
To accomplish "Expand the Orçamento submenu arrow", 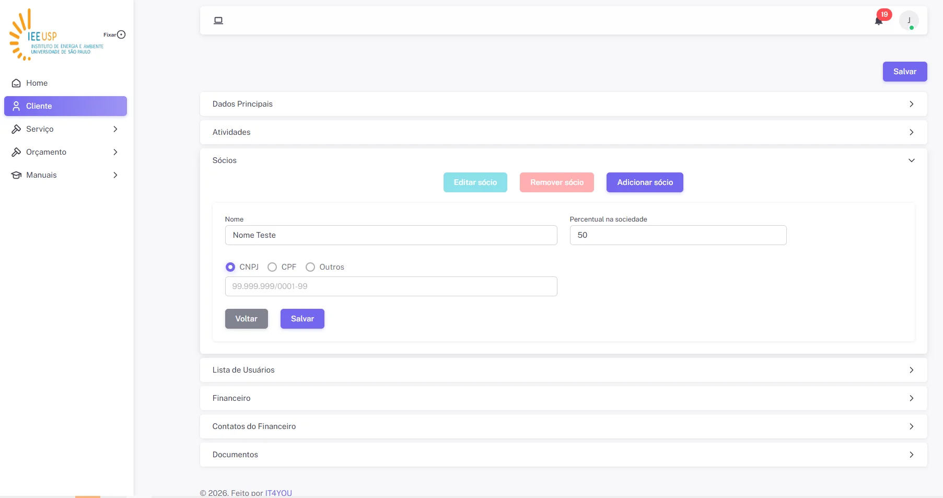I will click(x=115, y=152).
